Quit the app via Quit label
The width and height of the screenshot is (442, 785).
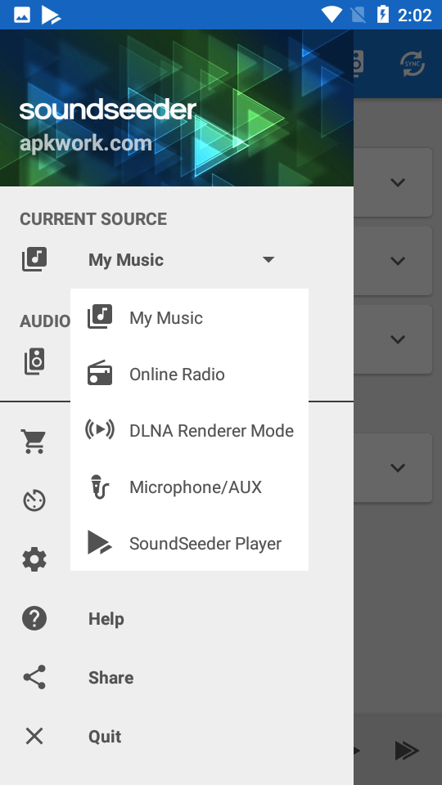[105, 737]
